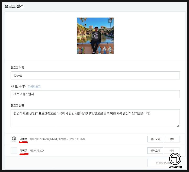Load a new icon with 불러오기 in 아이콘 row
The height and width of the screenshot is (172, 189).
(x=155, y=139)
